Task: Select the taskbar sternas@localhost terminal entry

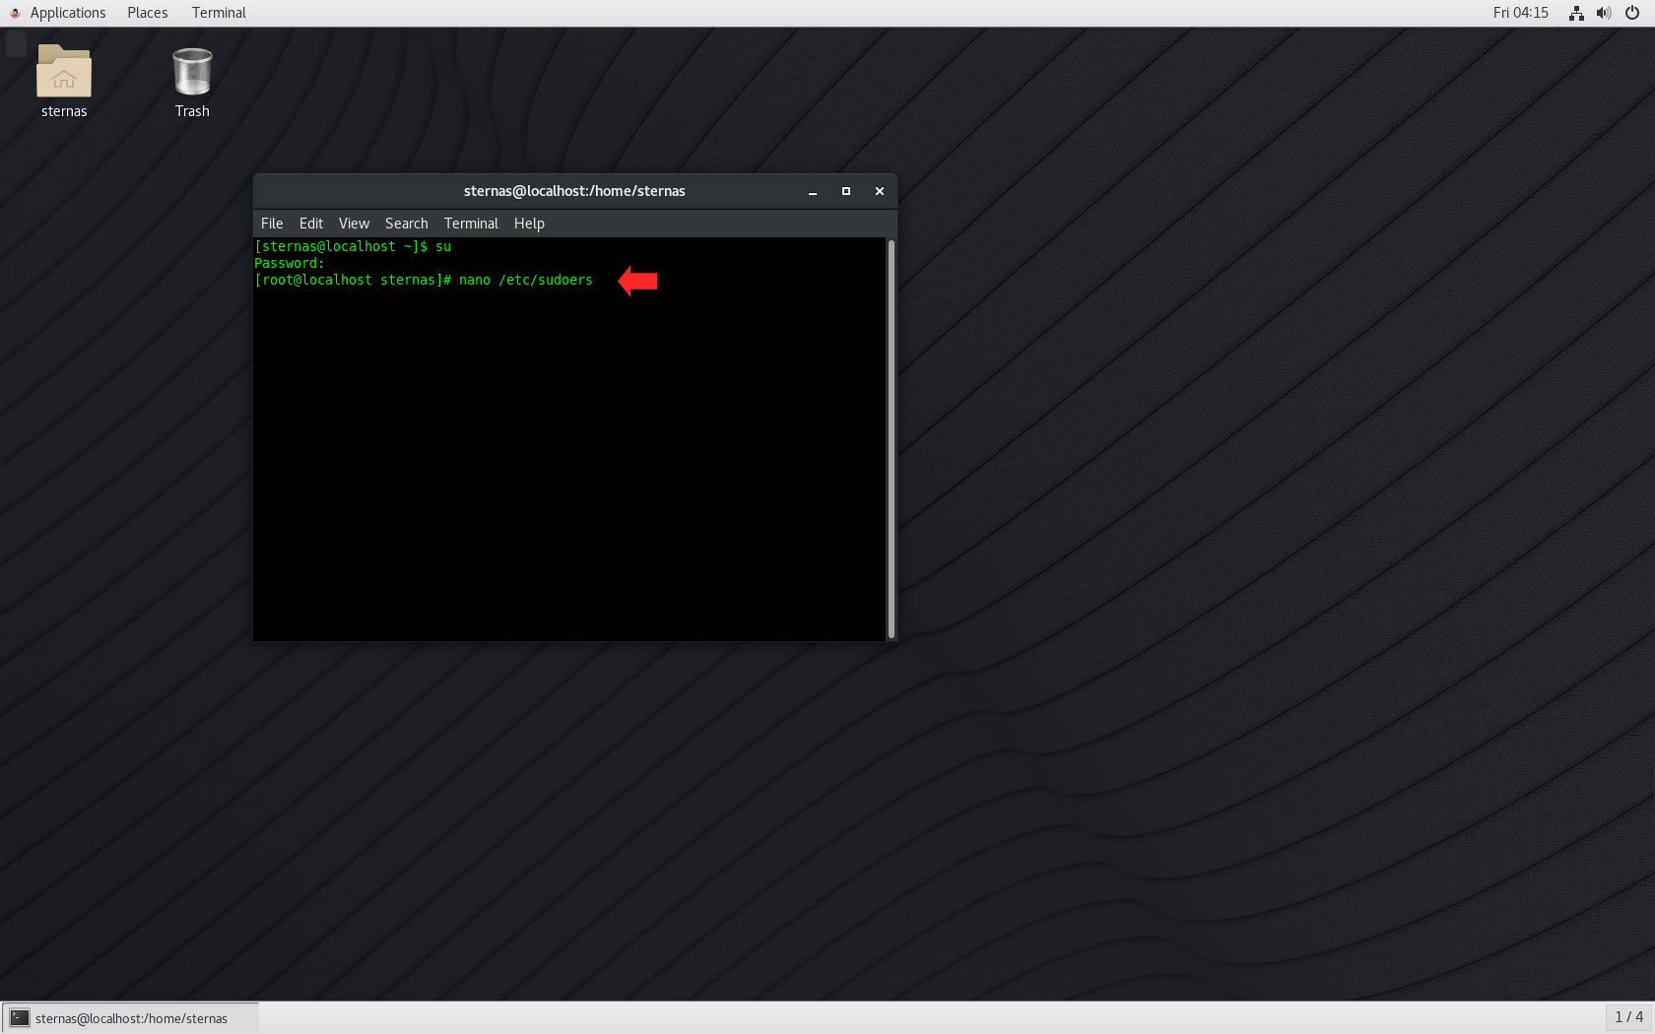Action: [x=130, y=1018]
